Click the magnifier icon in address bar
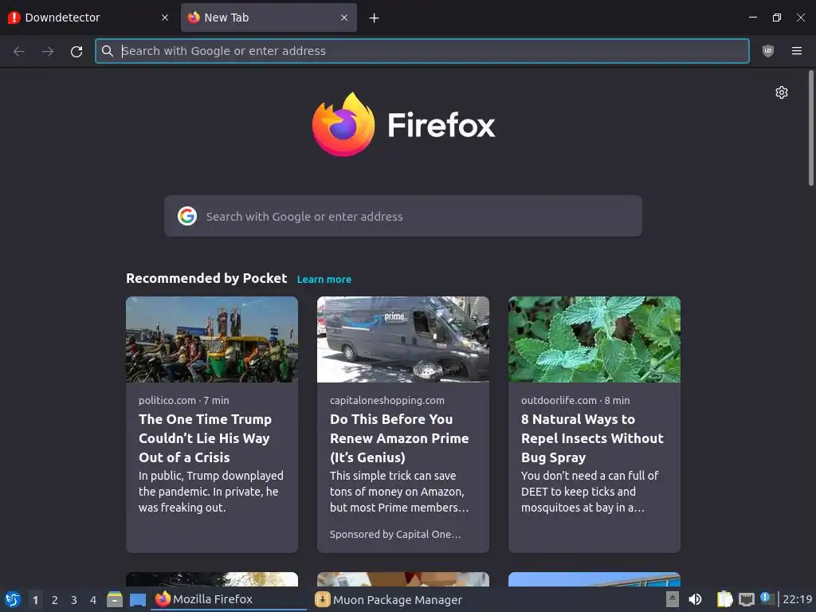 point(108,51)
